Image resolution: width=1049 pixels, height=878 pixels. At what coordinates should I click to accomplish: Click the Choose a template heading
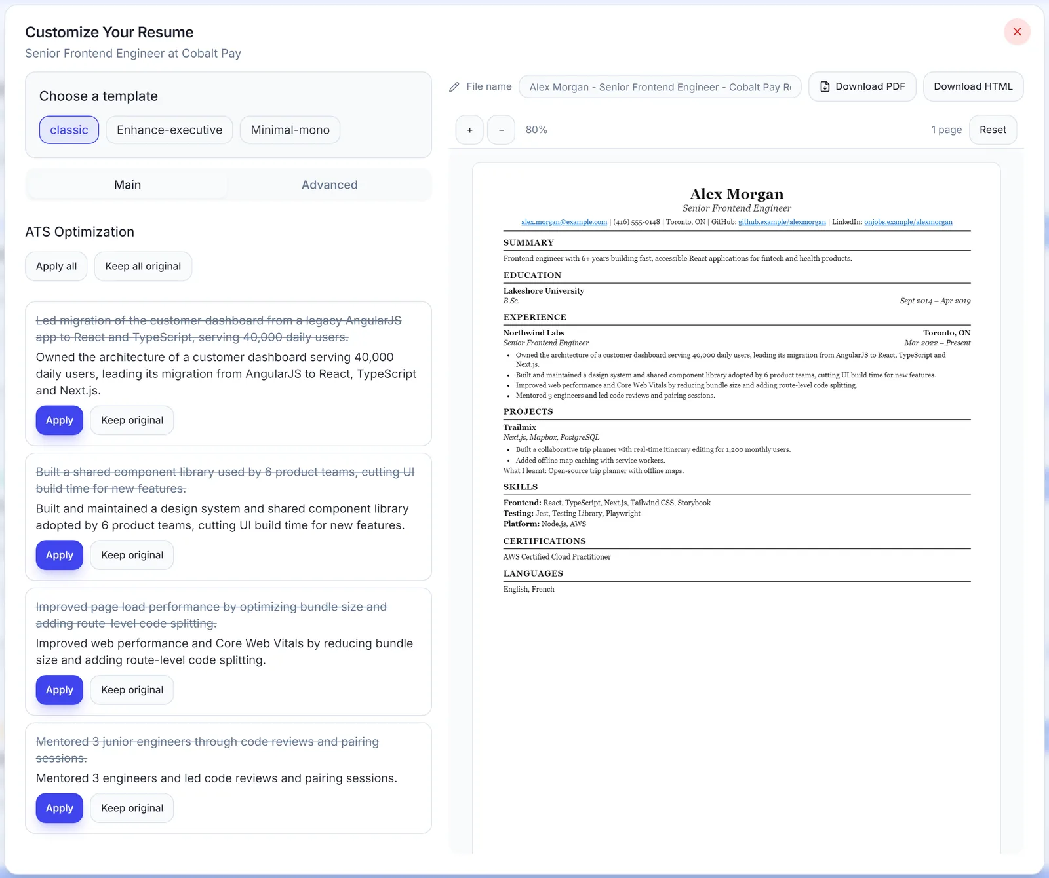98,96
